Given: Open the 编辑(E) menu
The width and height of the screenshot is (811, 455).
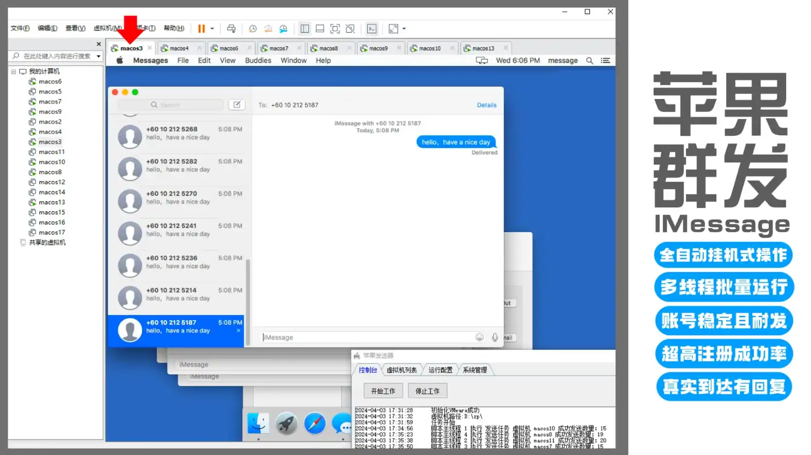Looking at the screenshot, I should pos(48,28).
